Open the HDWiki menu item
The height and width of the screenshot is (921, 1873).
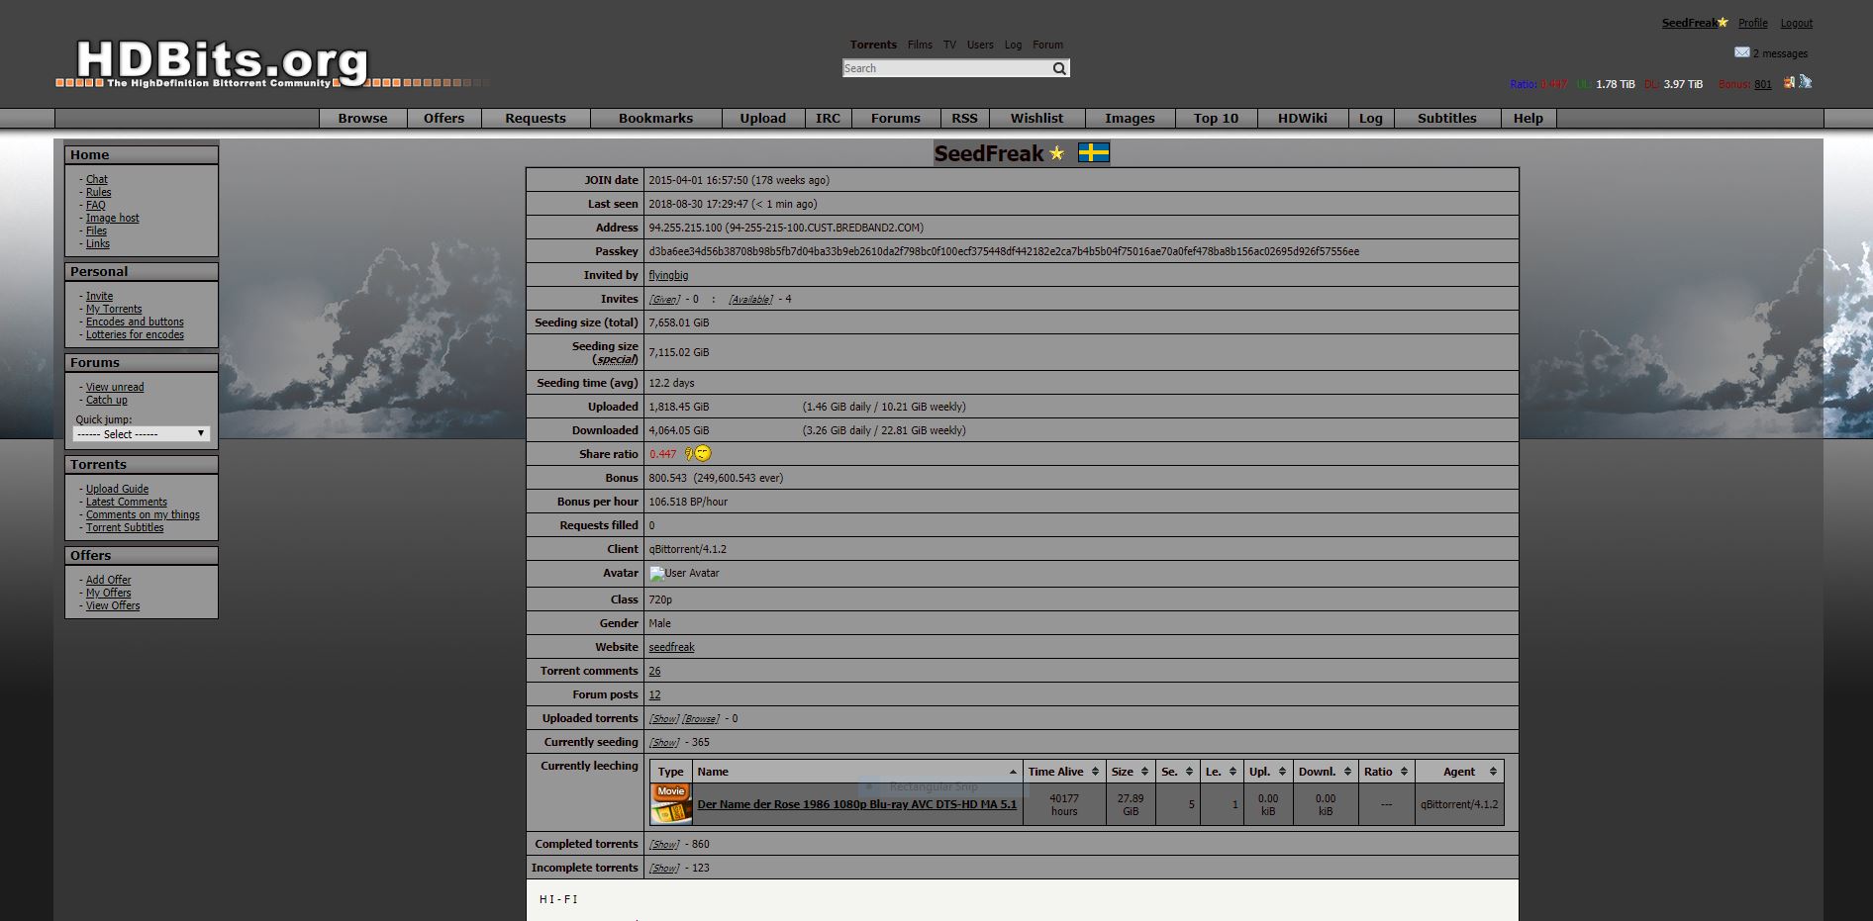tap(1302, 118)
